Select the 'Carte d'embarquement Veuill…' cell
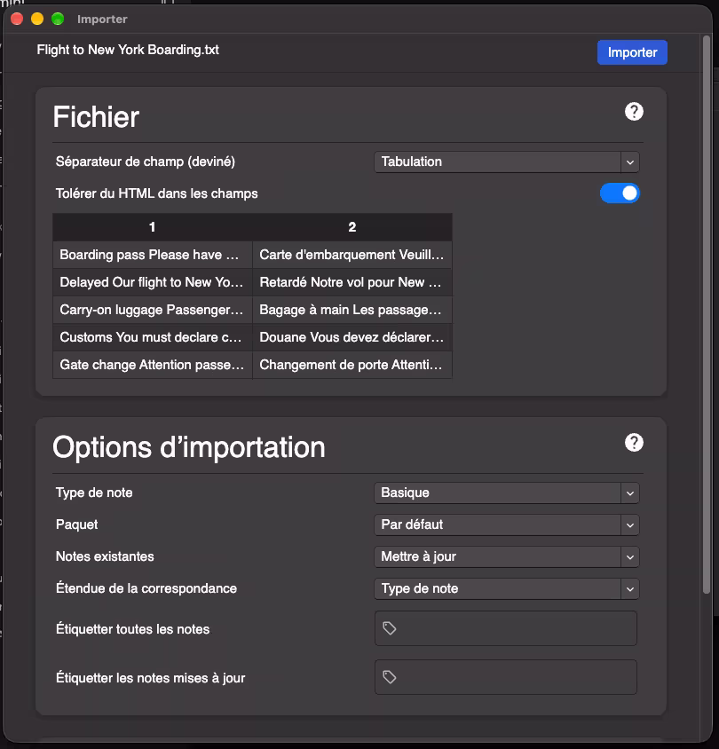Screen dimensions: 719x749 pyautogui.click(x=352, y=255)
